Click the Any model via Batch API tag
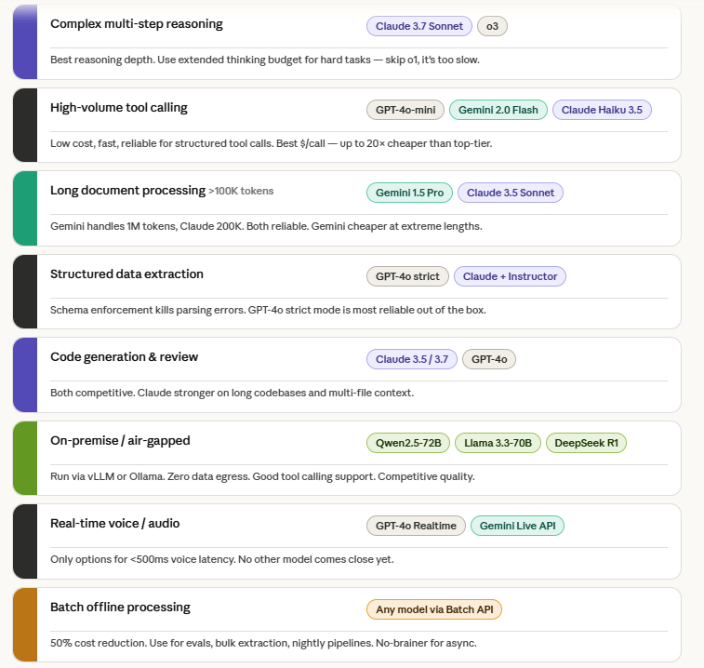 (434, 609)
